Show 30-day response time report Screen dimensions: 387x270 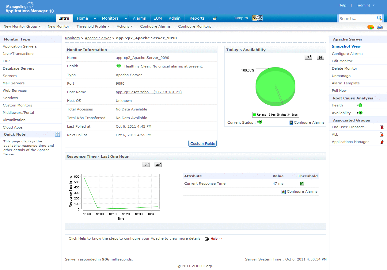pyautogui.click(x=158, y=165)
